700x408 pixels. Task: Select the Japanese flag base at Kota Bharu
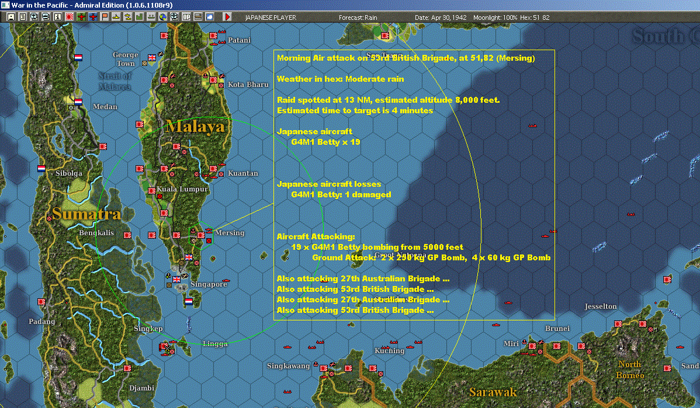[x=213, y=80]
